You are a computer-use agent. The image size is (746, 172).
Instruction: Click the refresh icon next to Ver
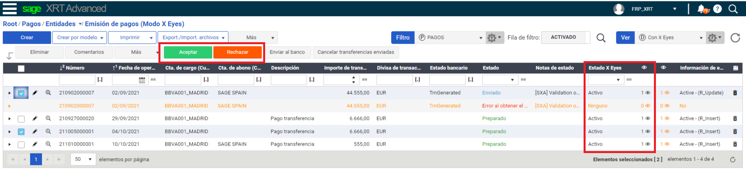tap(735, 37)
